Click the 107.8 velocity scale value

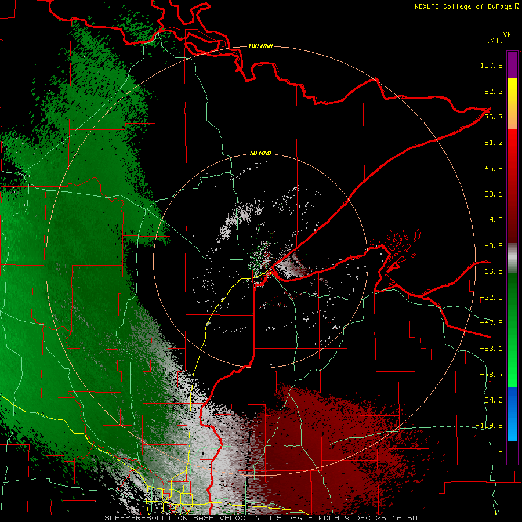click(x=491, y=65)
